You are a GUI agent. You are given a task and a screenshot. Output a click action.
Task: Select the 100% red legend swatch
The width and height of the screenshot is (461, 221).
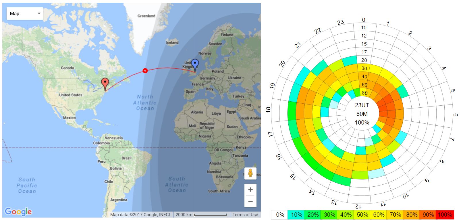445,215
